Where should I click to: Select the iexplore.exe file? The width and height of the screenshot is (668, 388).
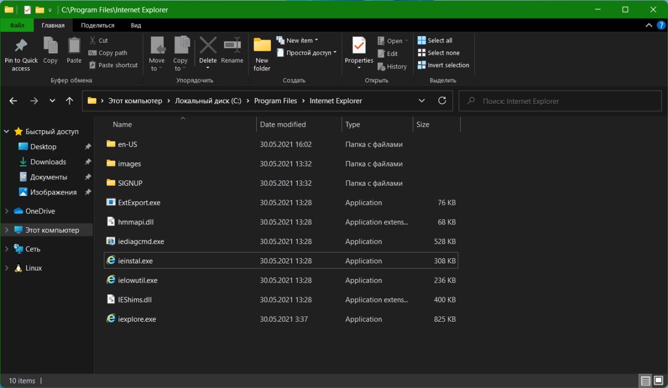pos(281,319)
